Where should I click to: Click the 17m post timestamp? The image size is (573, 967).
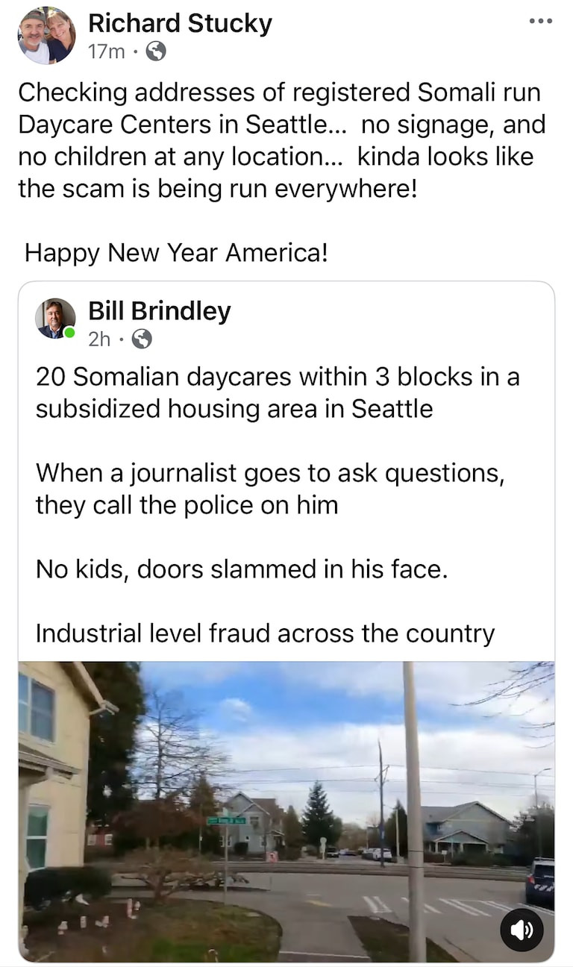pyautogui.click(x=106, y=51)
